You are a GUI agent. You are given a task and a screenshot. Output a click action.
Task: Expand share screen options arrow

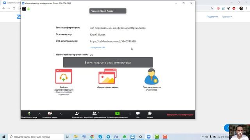point(130,114)
